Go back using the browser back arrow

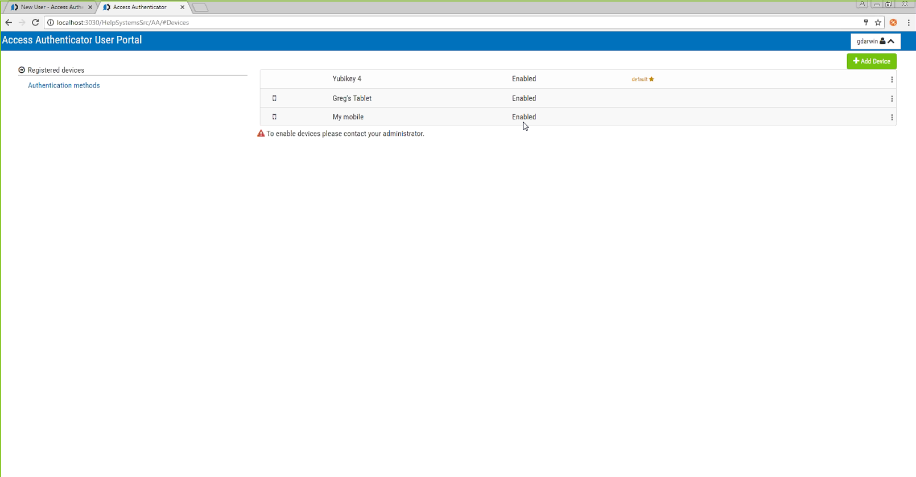coord(9,23)
